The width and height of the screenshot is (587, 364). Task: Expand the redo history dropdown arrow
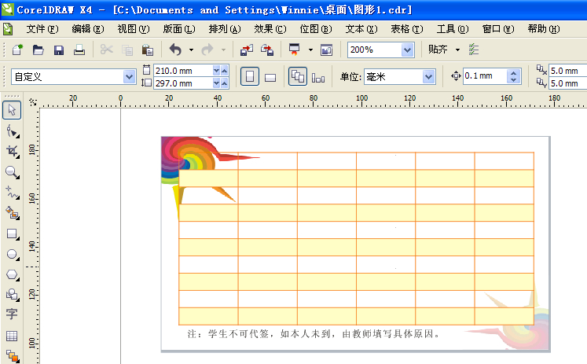(223, 50)
